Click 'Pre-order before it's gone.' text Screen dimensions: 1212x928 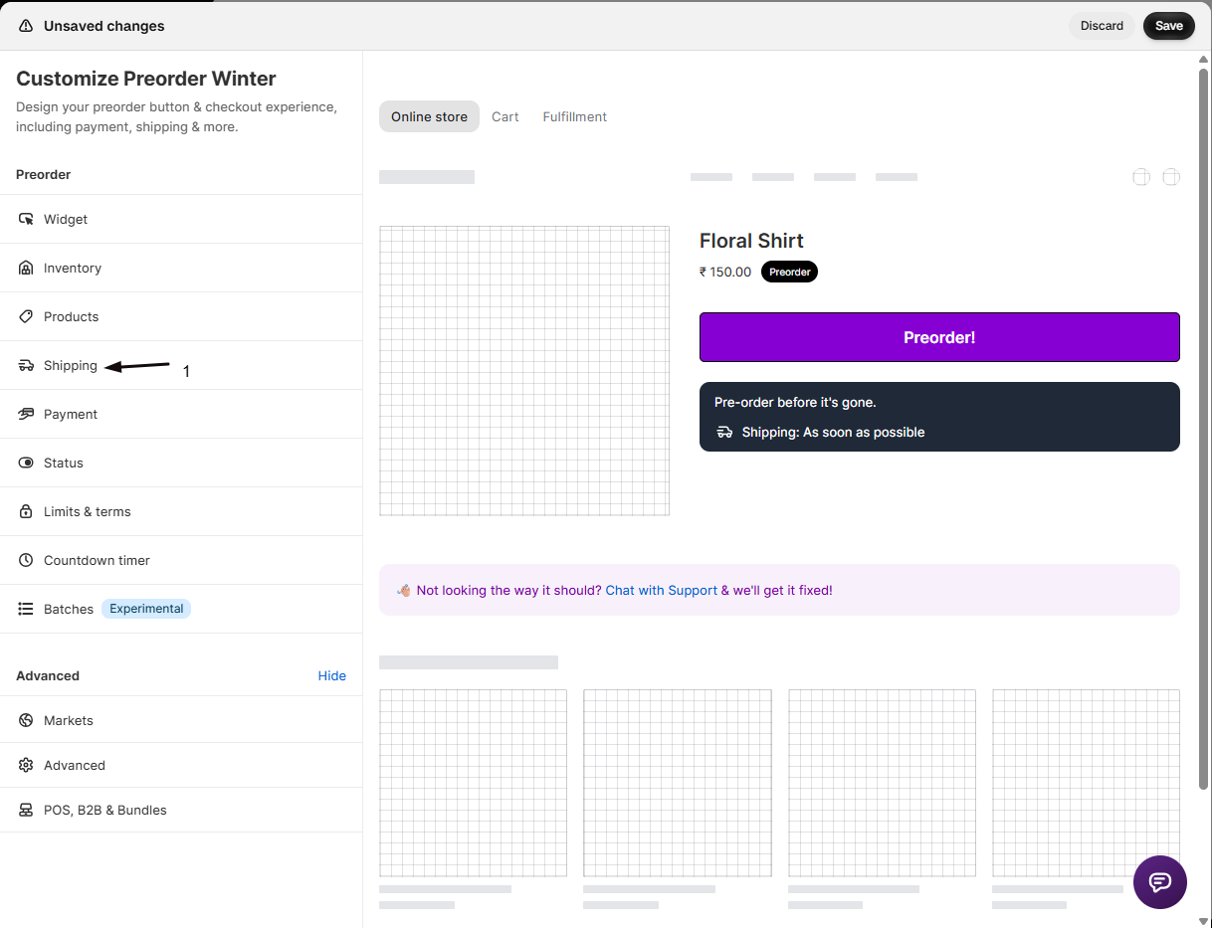tap(795, 402)
